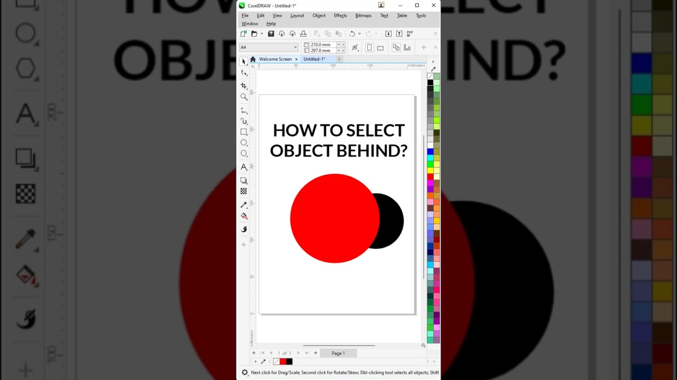Click the cloud upload icon
This screenshot has height=380, width=677.
[292, 34]
